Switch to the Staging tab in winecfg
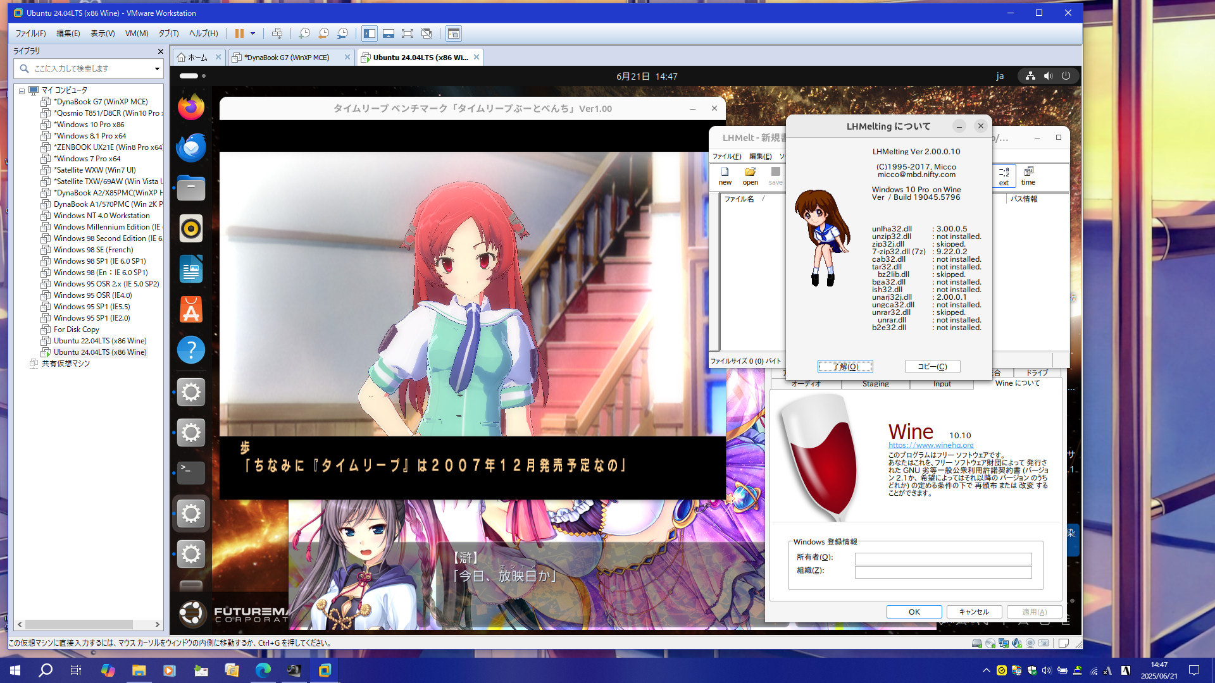Viewport: 1215px width, 683px height. (875, 384)
